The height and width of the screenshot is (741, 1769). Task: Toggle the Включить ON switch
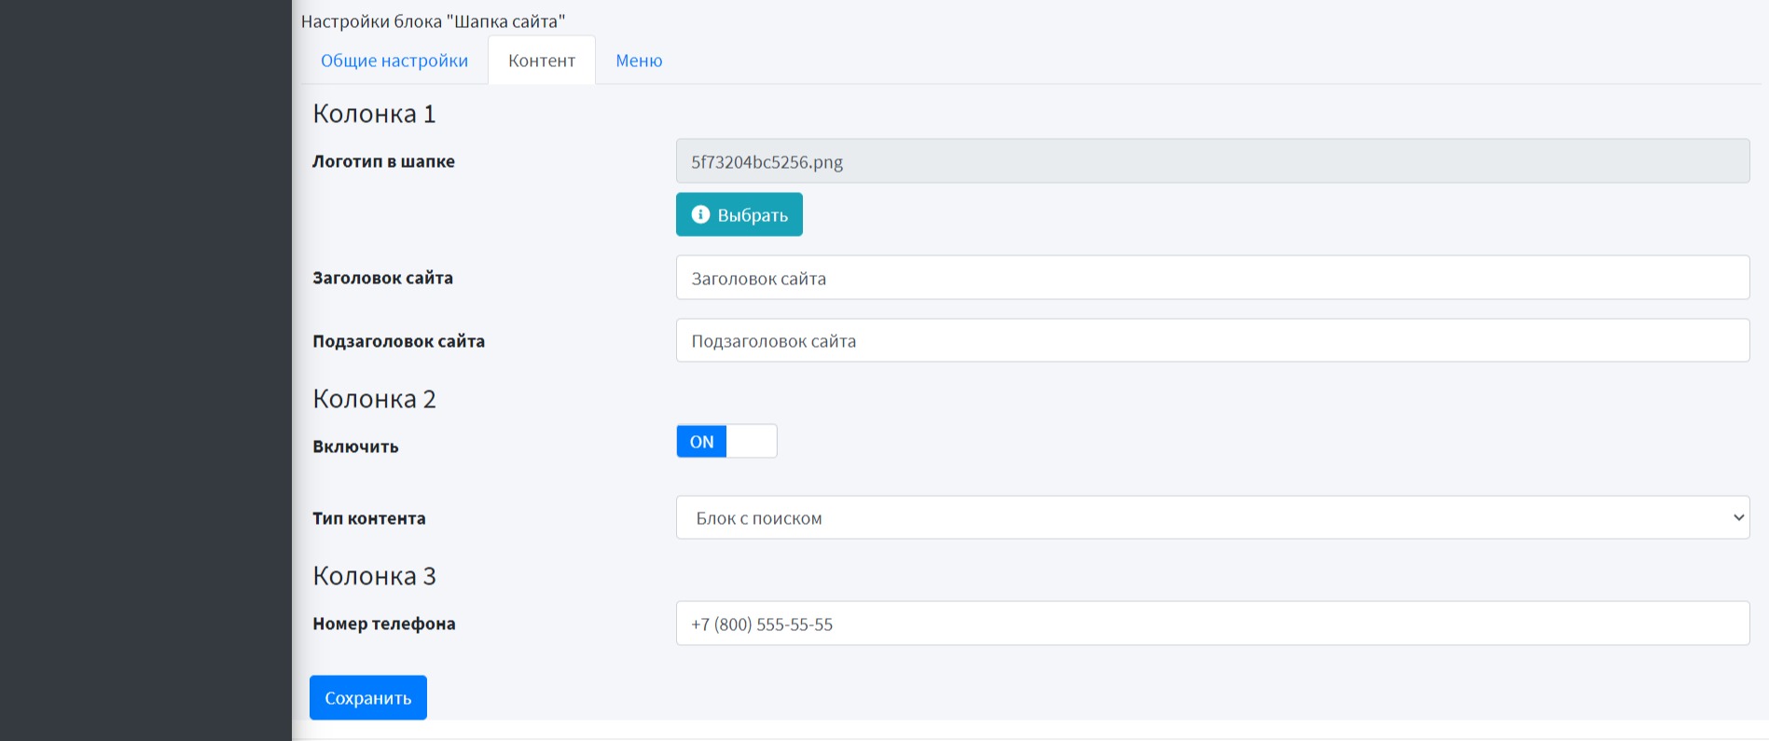tap(726, 441)
